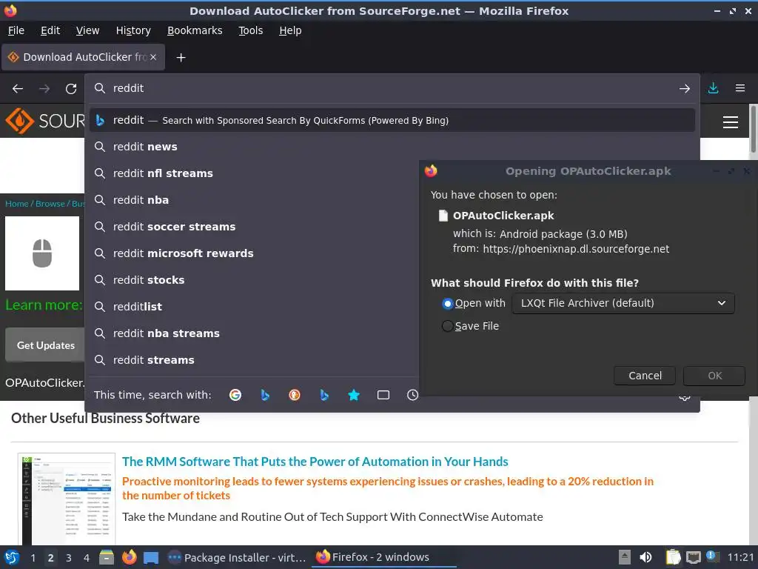This screenshot has width=758, height=569.
Task: Click removable media eject tray icon
Action: click(625, 557)
